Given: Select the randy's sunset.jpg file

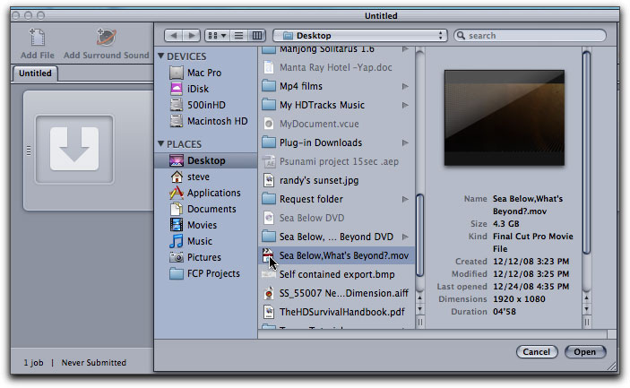Looking at the screenshot, I should point(336,181).
